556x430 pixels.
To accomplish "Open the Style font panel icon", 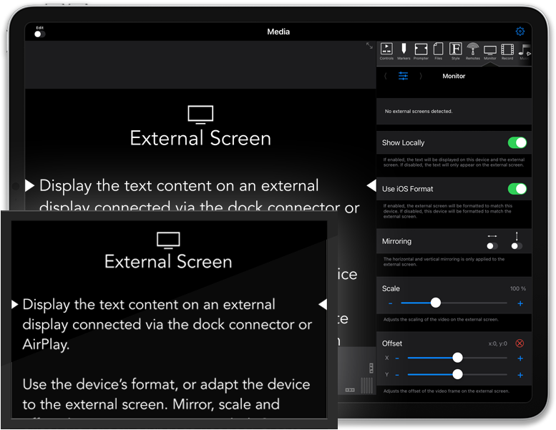I will tap(456, 51).
